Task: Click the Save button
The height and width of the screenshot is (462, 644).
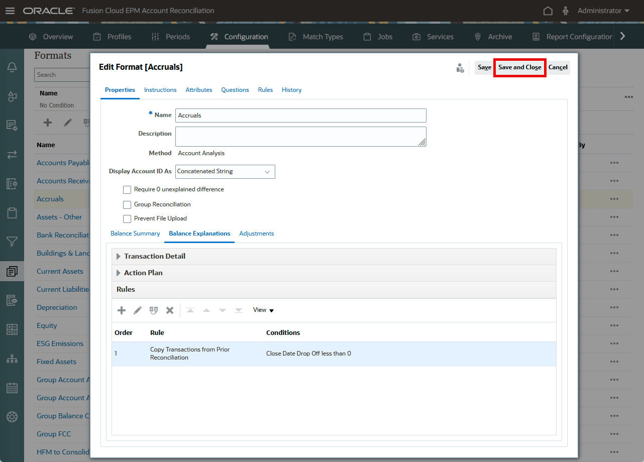Action: click(x=484, y=67)
